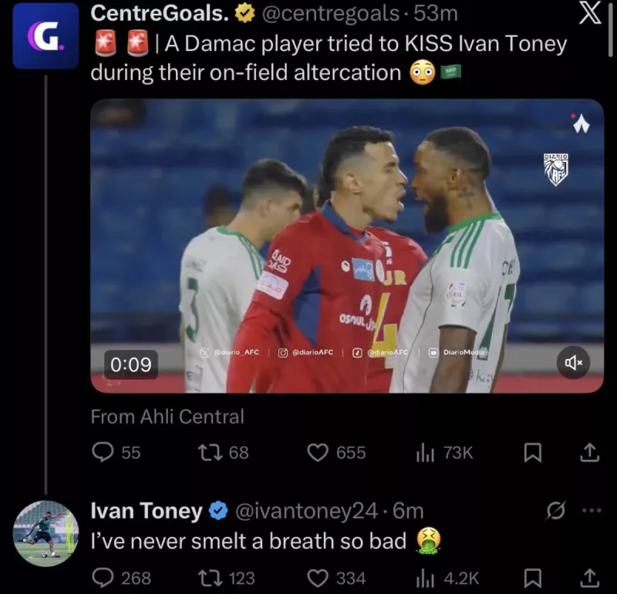Open more options on Toney's reply
The width and height of the screenshot is (617, 594).
pos(590,511)
